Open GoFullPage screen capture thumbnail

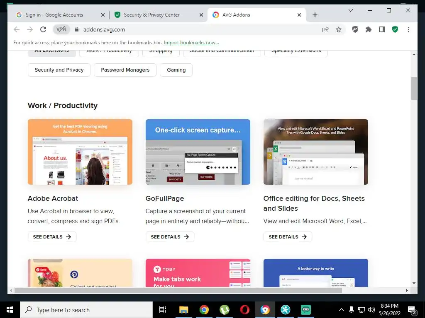point(198,152)
